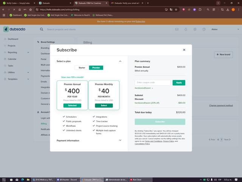The height and width of the screenshot is (182, 242).
Task: Switch to the Verify Codes SimplyCodes tab
Action: (18, 3)
